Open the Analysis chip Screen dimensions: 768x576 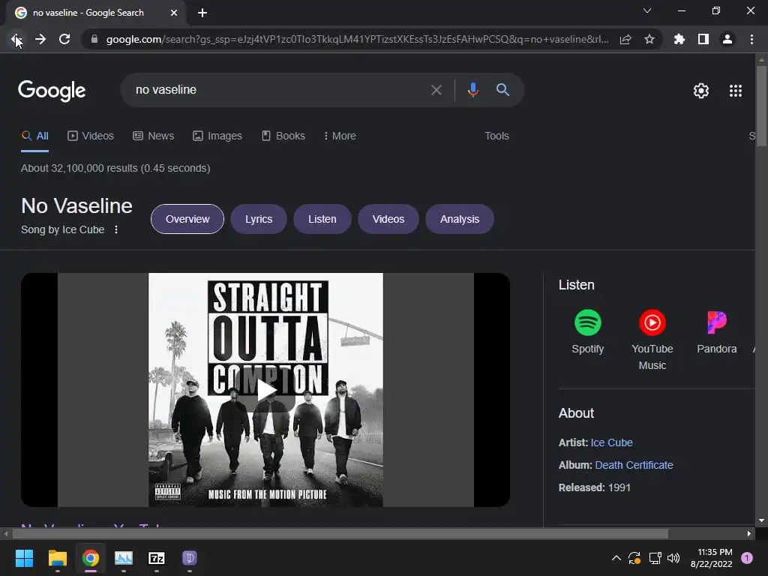[460, 219]
